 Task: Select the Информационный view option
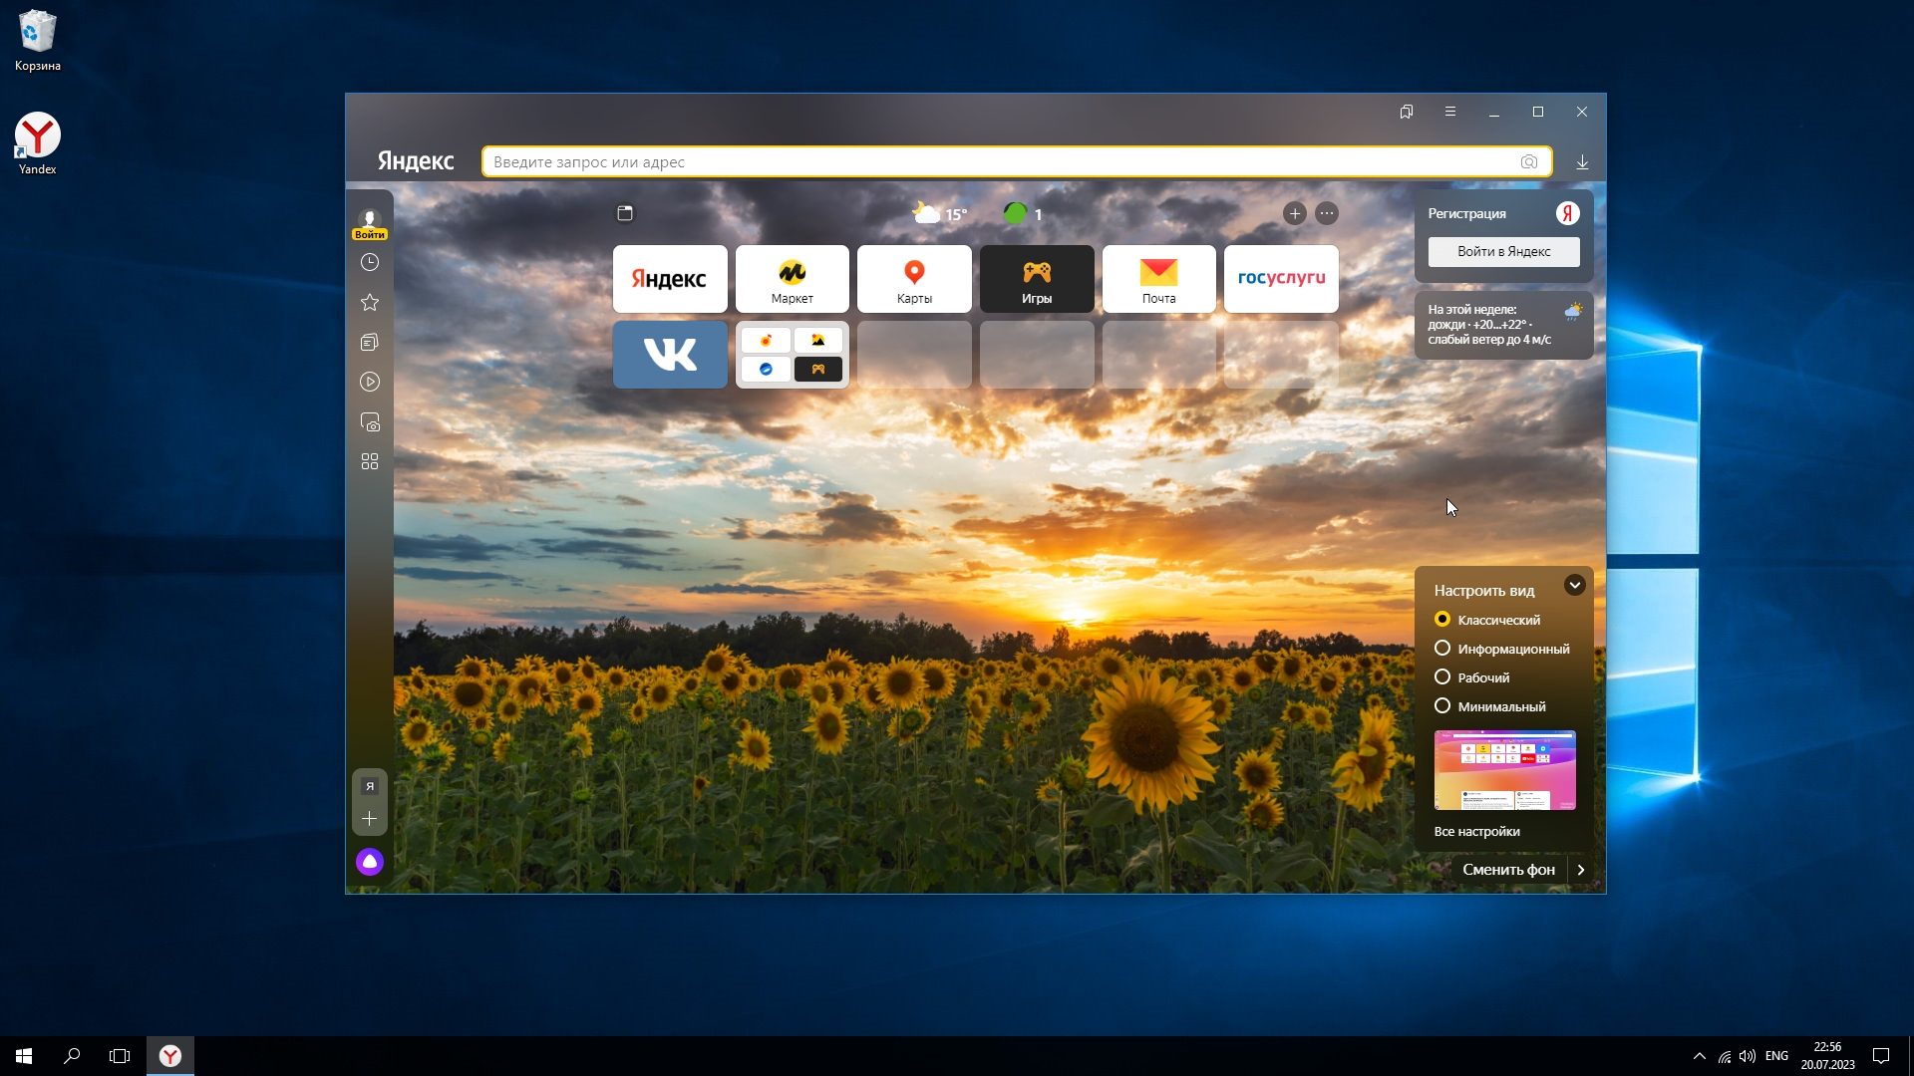(x=1442, y=649)
